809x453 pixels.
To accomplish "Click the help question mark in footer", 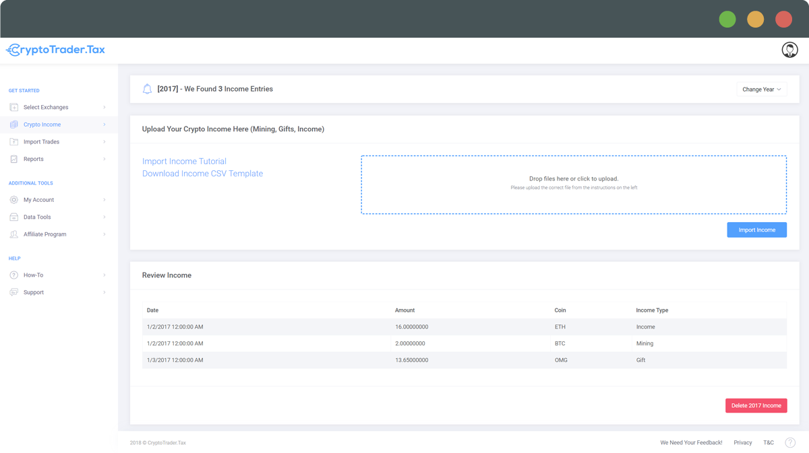I will tap(790, 442).
